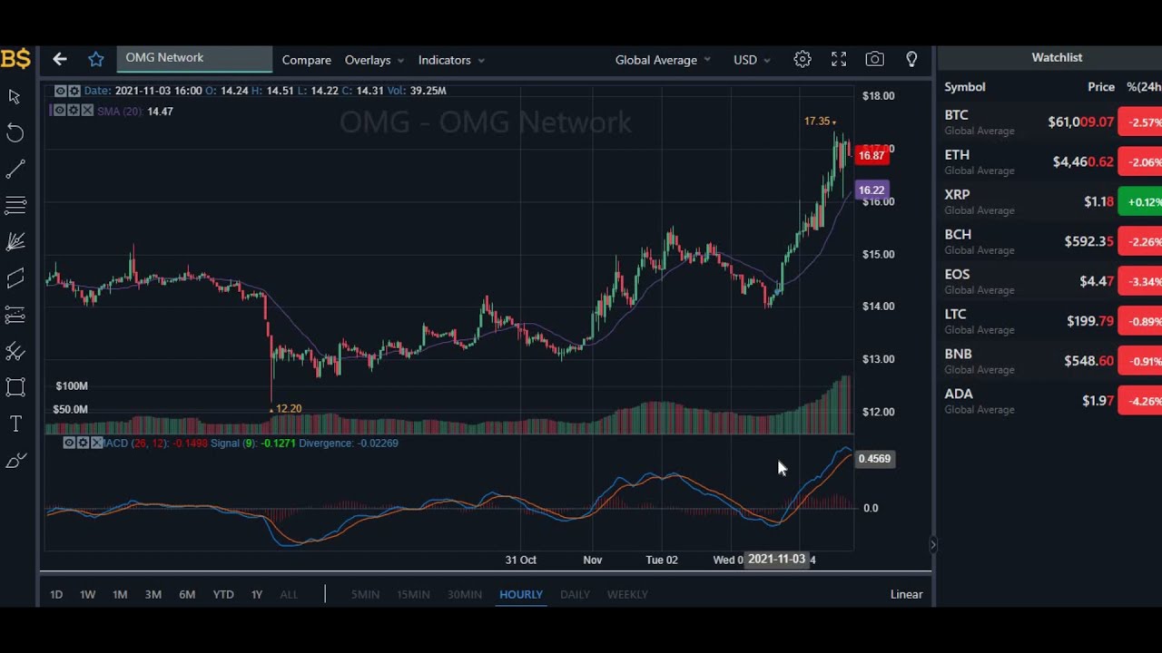Remove the SMA (20) overlay
The image size is (1162, 653).
pyautogui.click(x=87, y=111)
